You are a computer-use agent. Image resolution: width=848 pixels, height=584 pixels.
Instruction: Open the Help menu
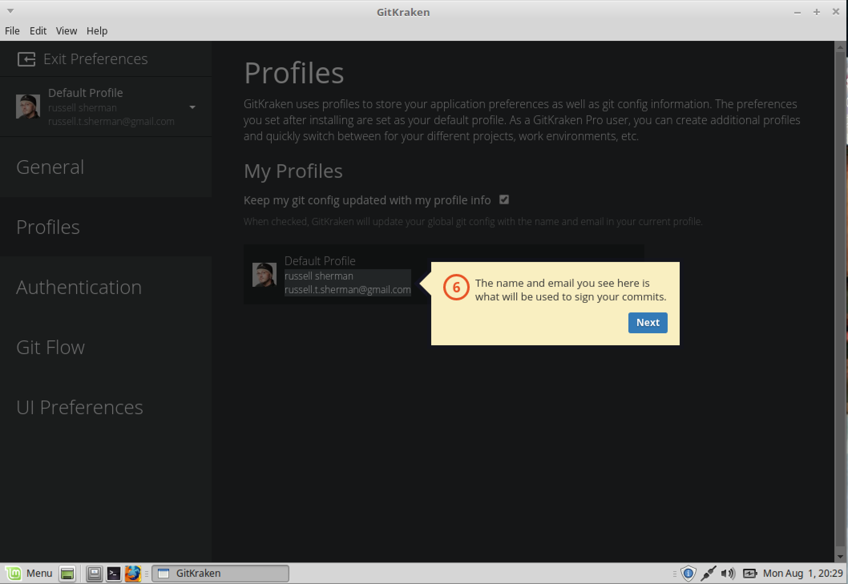97,31
